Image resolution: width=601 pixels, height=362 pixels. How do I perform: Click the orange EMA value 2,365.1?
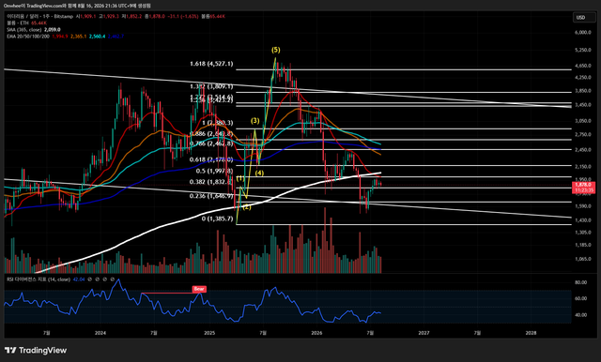[79, 36]
